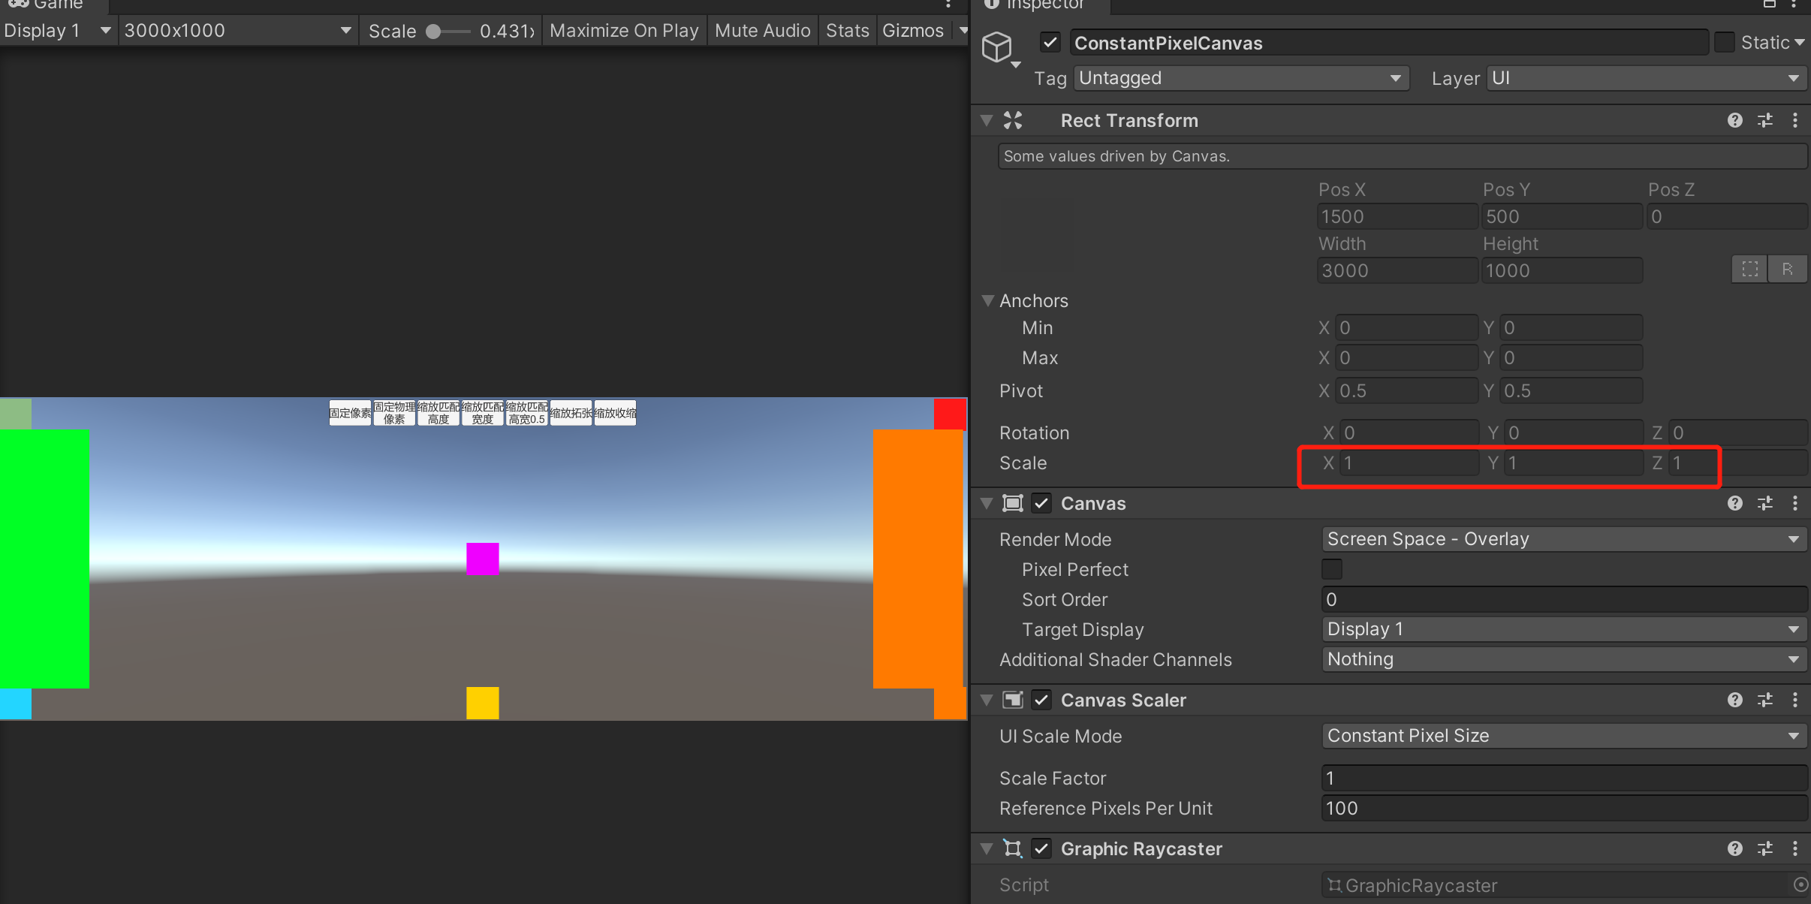Toggle Maximize On Play
Viewport: 1811px width, 904px height.
(x=624, y=31)
